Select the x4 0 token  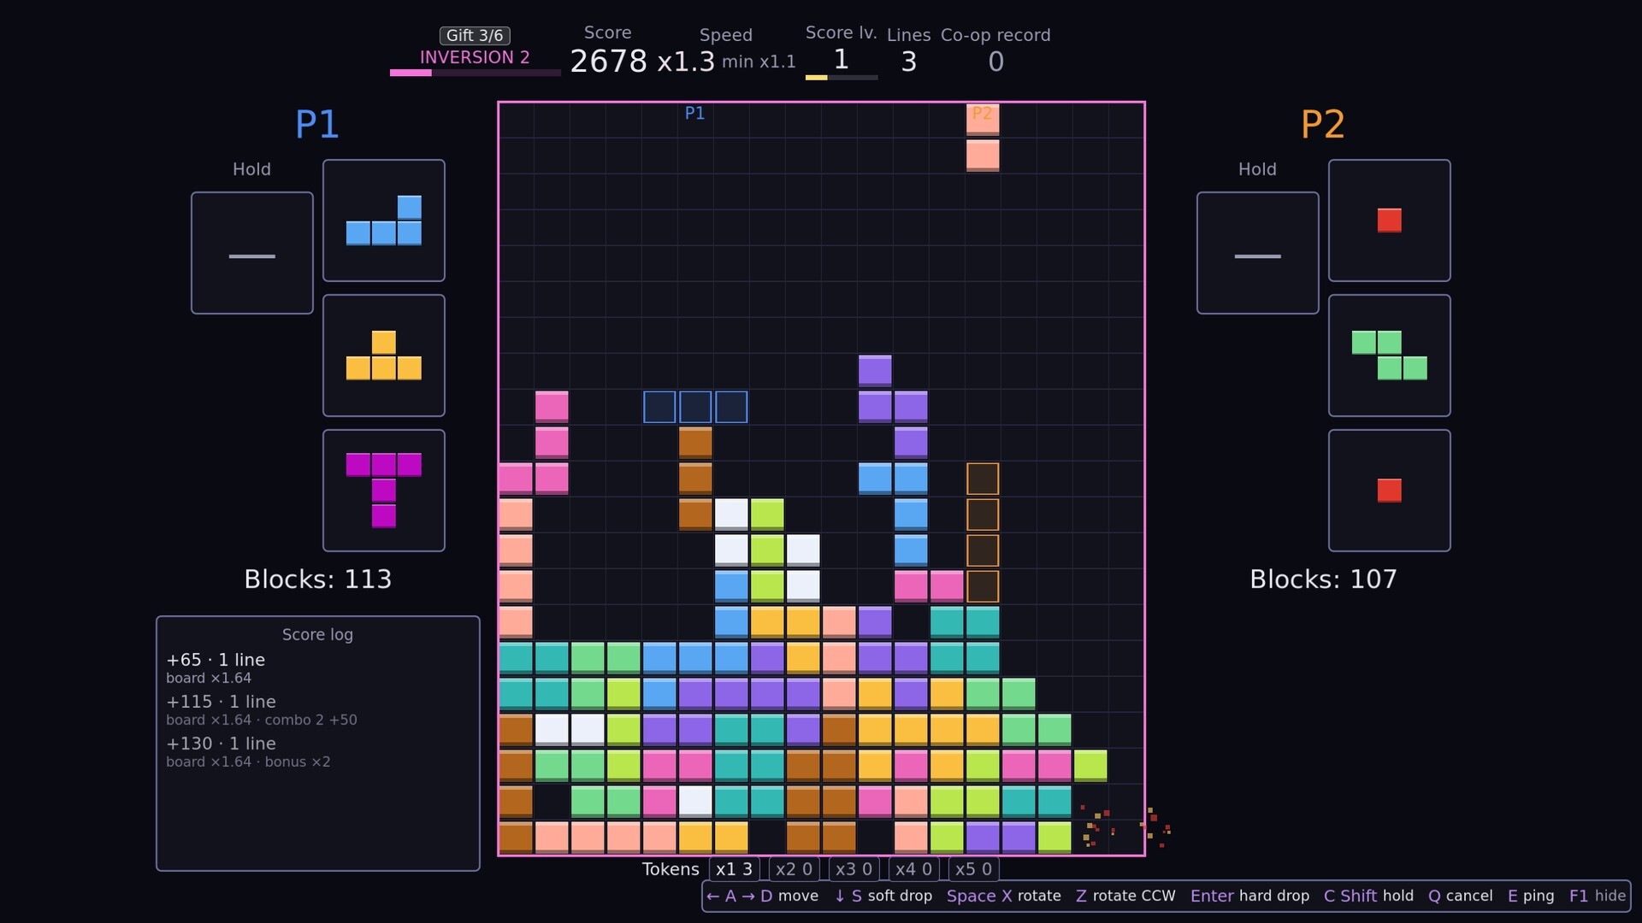tap(914, 869)
